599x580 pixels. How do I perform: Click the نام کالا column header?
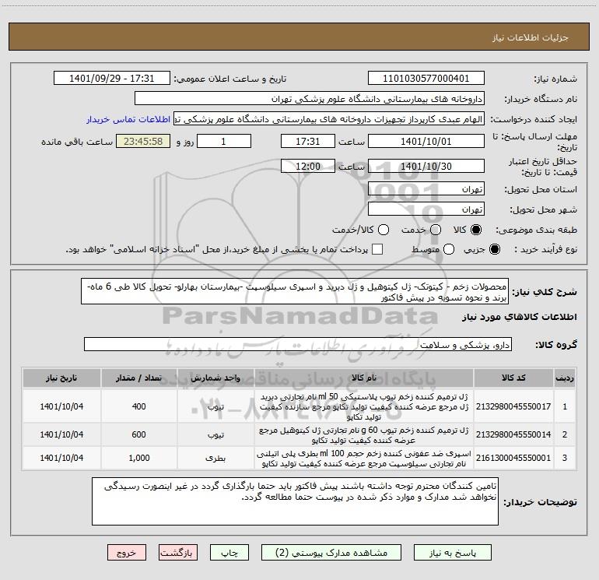364,378
